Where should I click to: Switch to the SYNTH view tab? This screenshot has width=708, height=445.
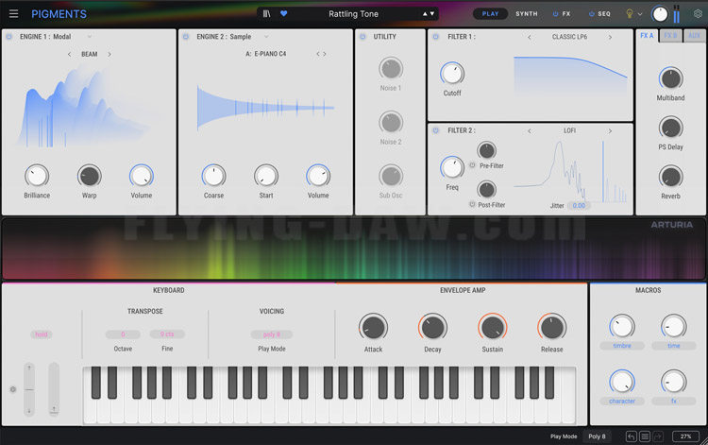click(x=527, y=14)
